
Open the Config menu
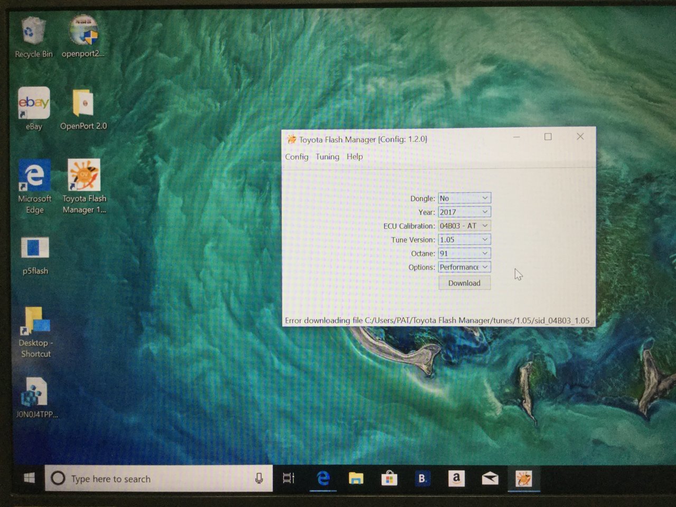pyautogui.click(x=297, y=156)
